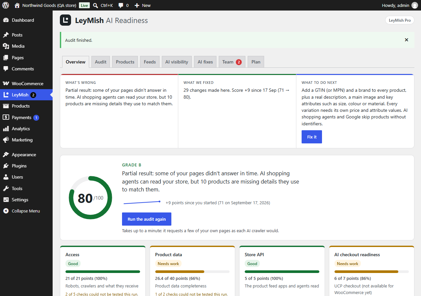Click the LeyMish sidebar icon
Screen dimensions: 421x296
pyautogui.click(x=6, y=95)
